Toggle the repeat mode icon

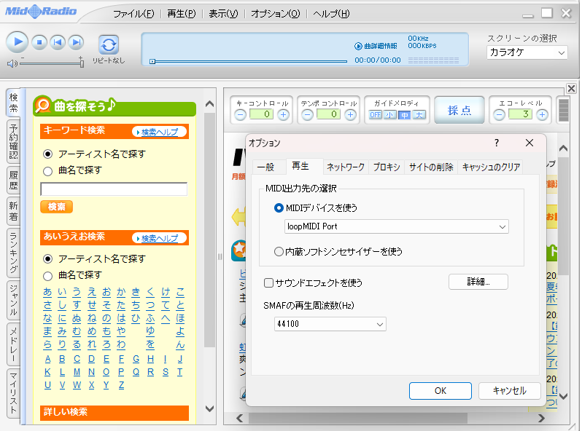109,44
